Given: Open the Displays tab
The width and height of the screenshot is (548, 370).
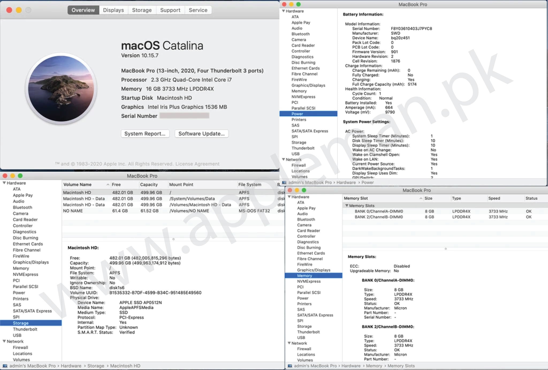Looking at the screenshot, I should pyautogui.click(x=113, y=10).
